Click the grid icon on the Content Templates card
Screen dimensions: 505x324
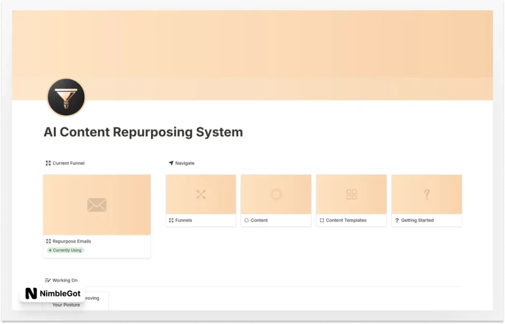click(351, 194)
